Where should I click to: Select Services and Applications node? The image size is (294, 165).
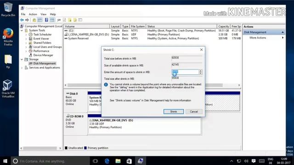[x=45, y=67]
